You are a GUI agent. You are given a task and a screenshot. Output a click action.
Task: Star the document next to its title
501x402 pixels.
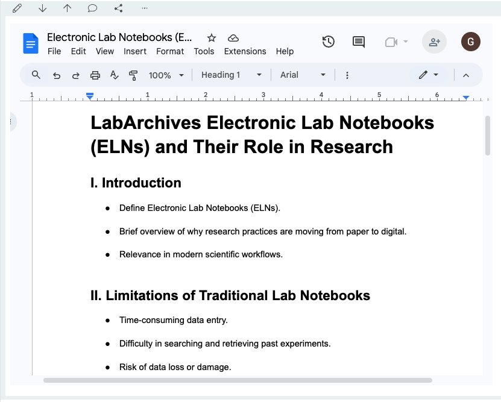211,37
